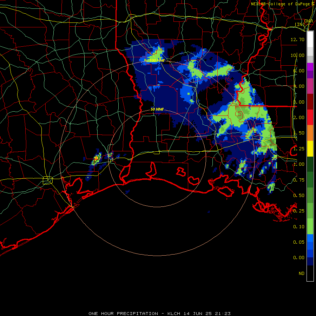Click the '12.70' legend value
316x316 pixels.
297,39
